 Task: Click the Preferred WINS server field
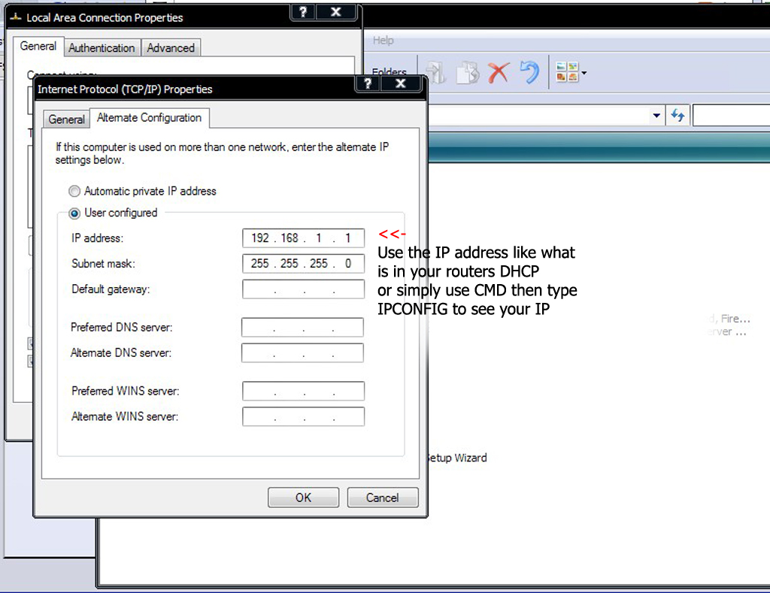(304, 392)
